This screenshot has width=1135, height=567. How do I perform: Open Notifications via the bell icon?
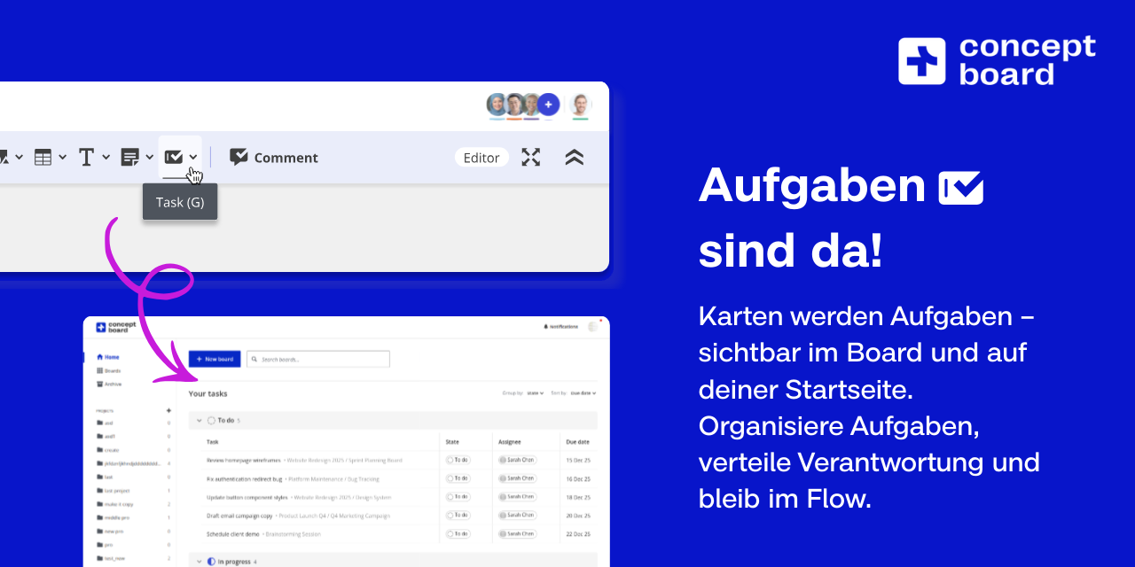pos(545,327)
